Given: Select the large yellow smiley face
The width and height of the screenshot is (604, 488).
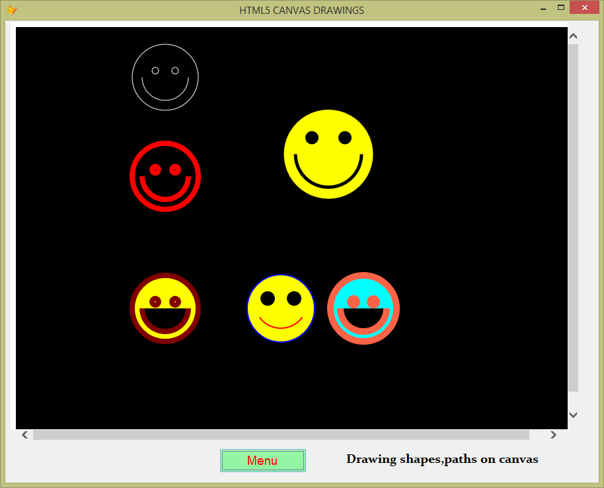Looking at the screenshot, I should (x=328, y=153).
